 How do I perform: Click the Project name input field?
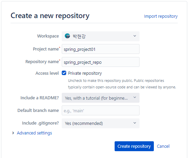(x=101, y=49)
